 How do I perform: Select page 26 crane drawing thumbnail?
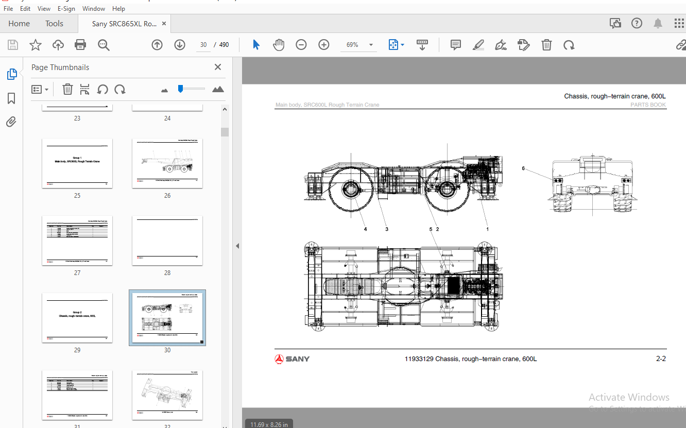[x=167, y=163]
